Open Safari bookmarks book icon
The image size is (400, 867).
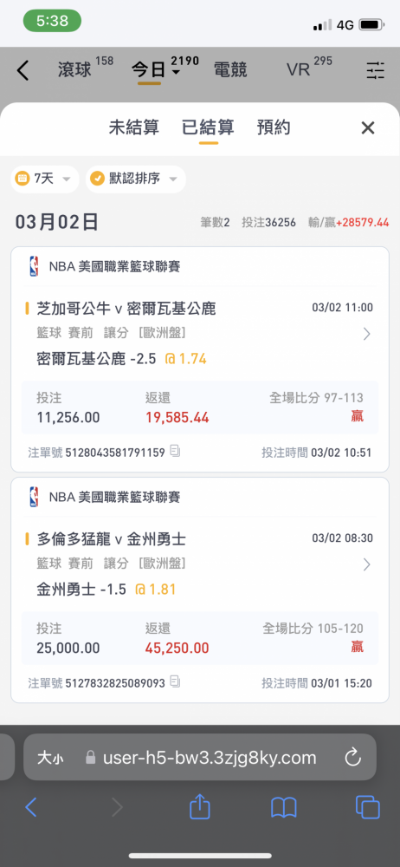[x=284, y=808]
